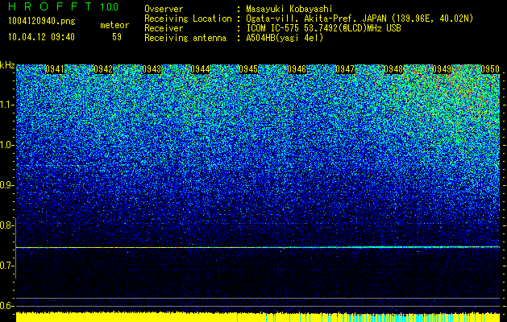The image size is (507, 322).
Task: Click the yellow signal level bar at bottom
Action: (x=258, y=317)
